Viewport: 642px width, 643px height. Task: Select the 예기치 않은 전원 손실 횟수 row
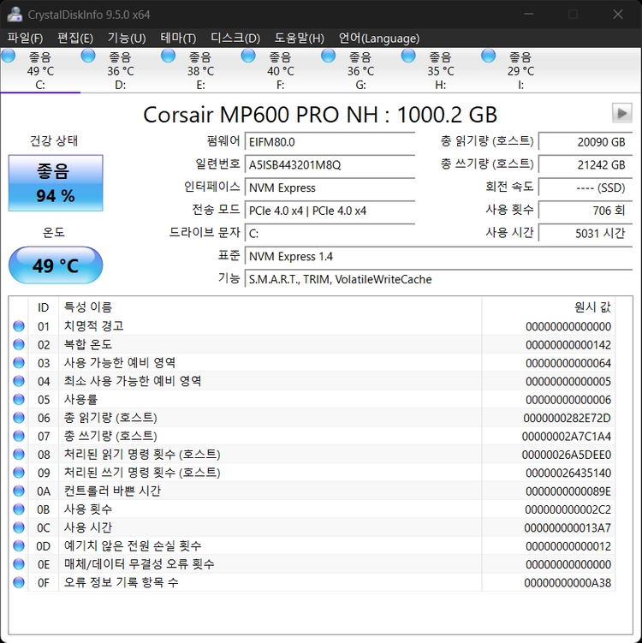click(x=312, y=545)
